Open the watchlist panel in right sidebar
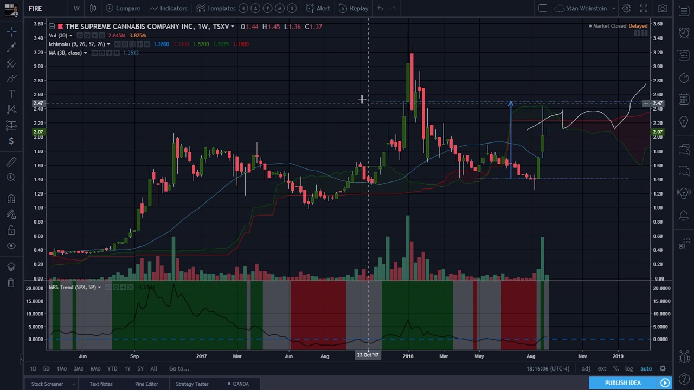 pos(684,11)
